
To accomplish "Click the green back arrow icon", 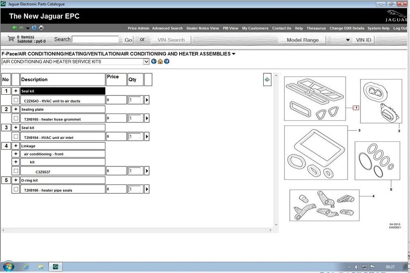I will [x=15, y=28].
